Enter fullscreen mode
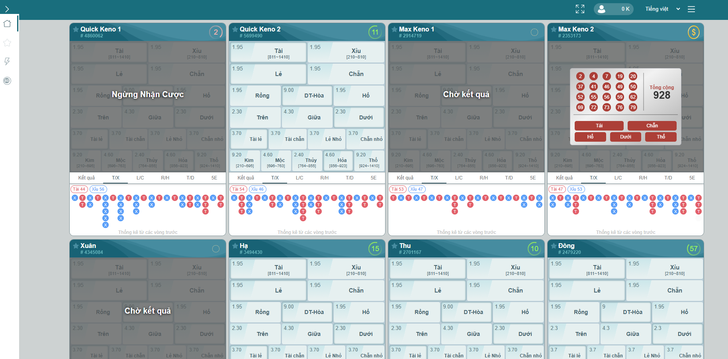Screen dimensions: 728x359 click(580, 9)
